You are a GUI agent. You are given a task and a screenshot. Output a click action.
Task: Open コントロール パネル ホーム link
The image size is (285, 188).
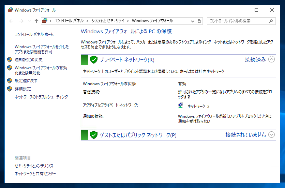[x=34, y=35]
